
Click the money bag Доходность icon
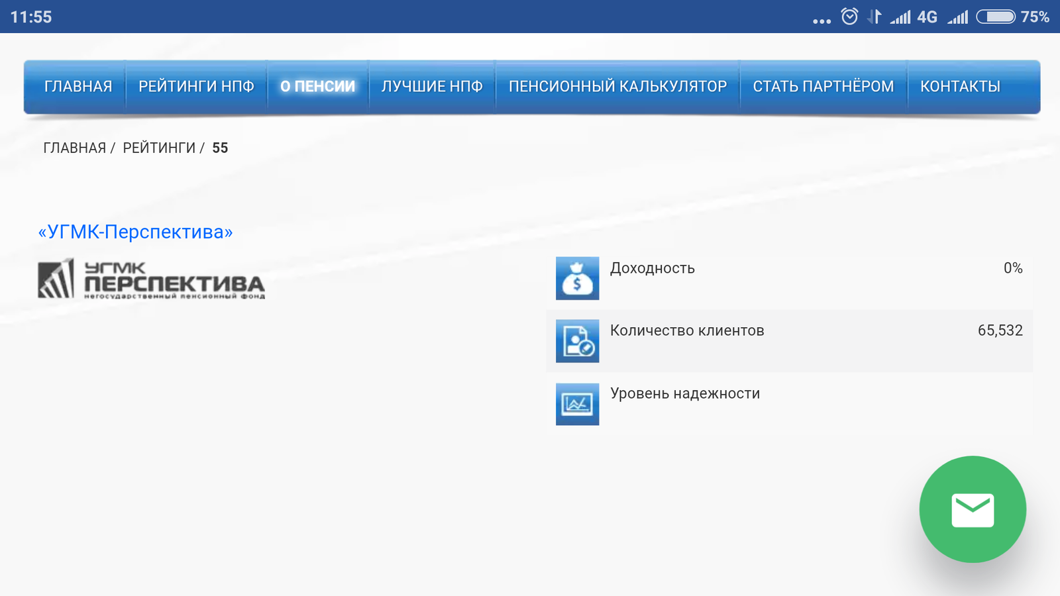pyautogui.click(x=577, y=278)
